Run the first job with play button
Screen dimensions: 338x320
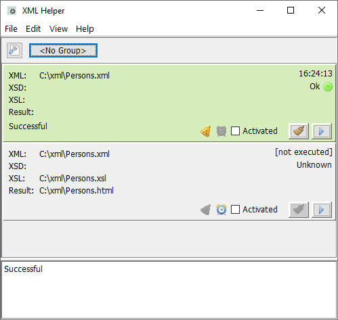tap(322, 131)
